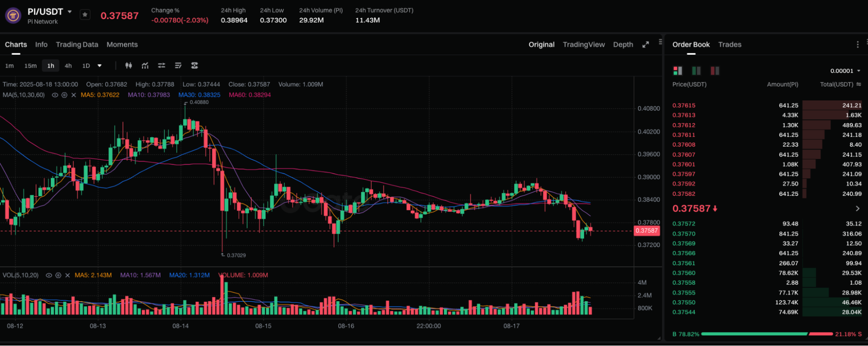This screenshot has width=868, height=346.
Task: Select the 4h timeframe
Action: click(x=68, y=66)
